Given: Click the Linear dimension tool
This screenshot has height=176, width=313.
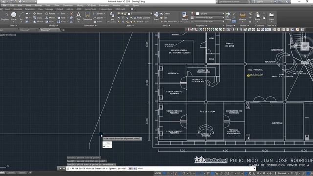Looking at the screenshot, I should (98, 14).
